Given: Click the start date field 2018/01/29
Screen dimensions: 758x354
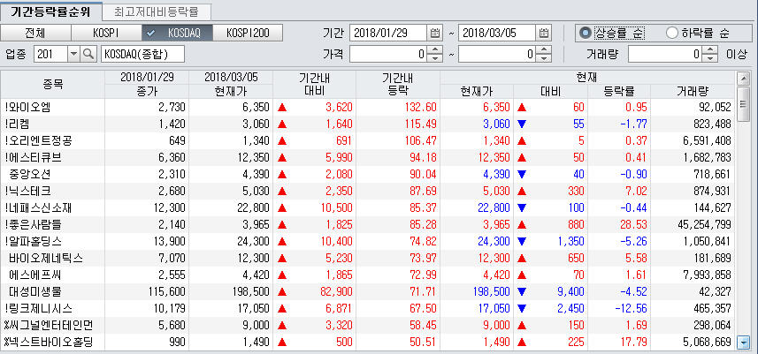Looking at the screenshot, I should (387, 33).
